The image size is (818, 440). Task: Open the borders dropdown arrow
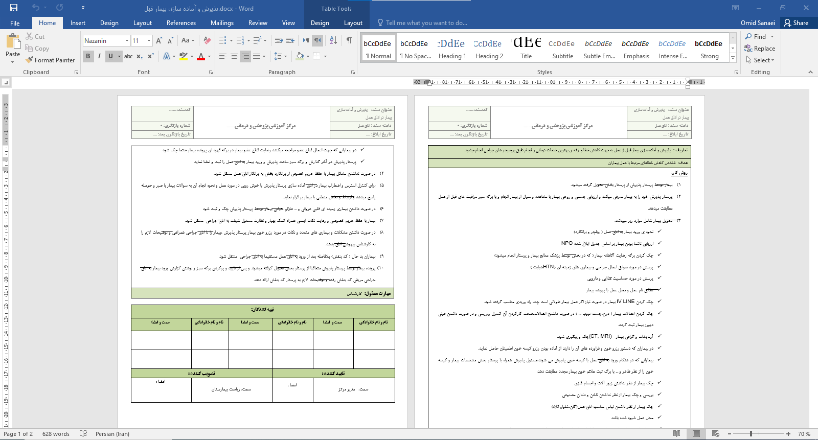click(325, 56)
